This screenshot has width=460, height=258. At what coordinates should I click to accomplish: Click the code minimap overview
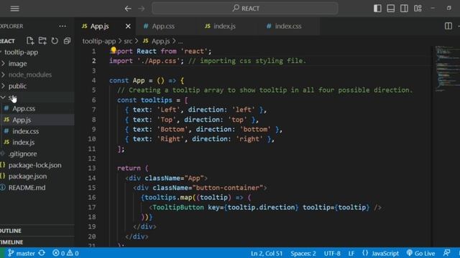click(446, 69)
